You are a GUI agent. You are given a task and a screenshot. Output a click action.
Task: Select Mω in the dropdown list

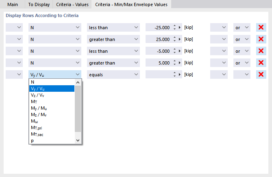click(x=52, y=121)
